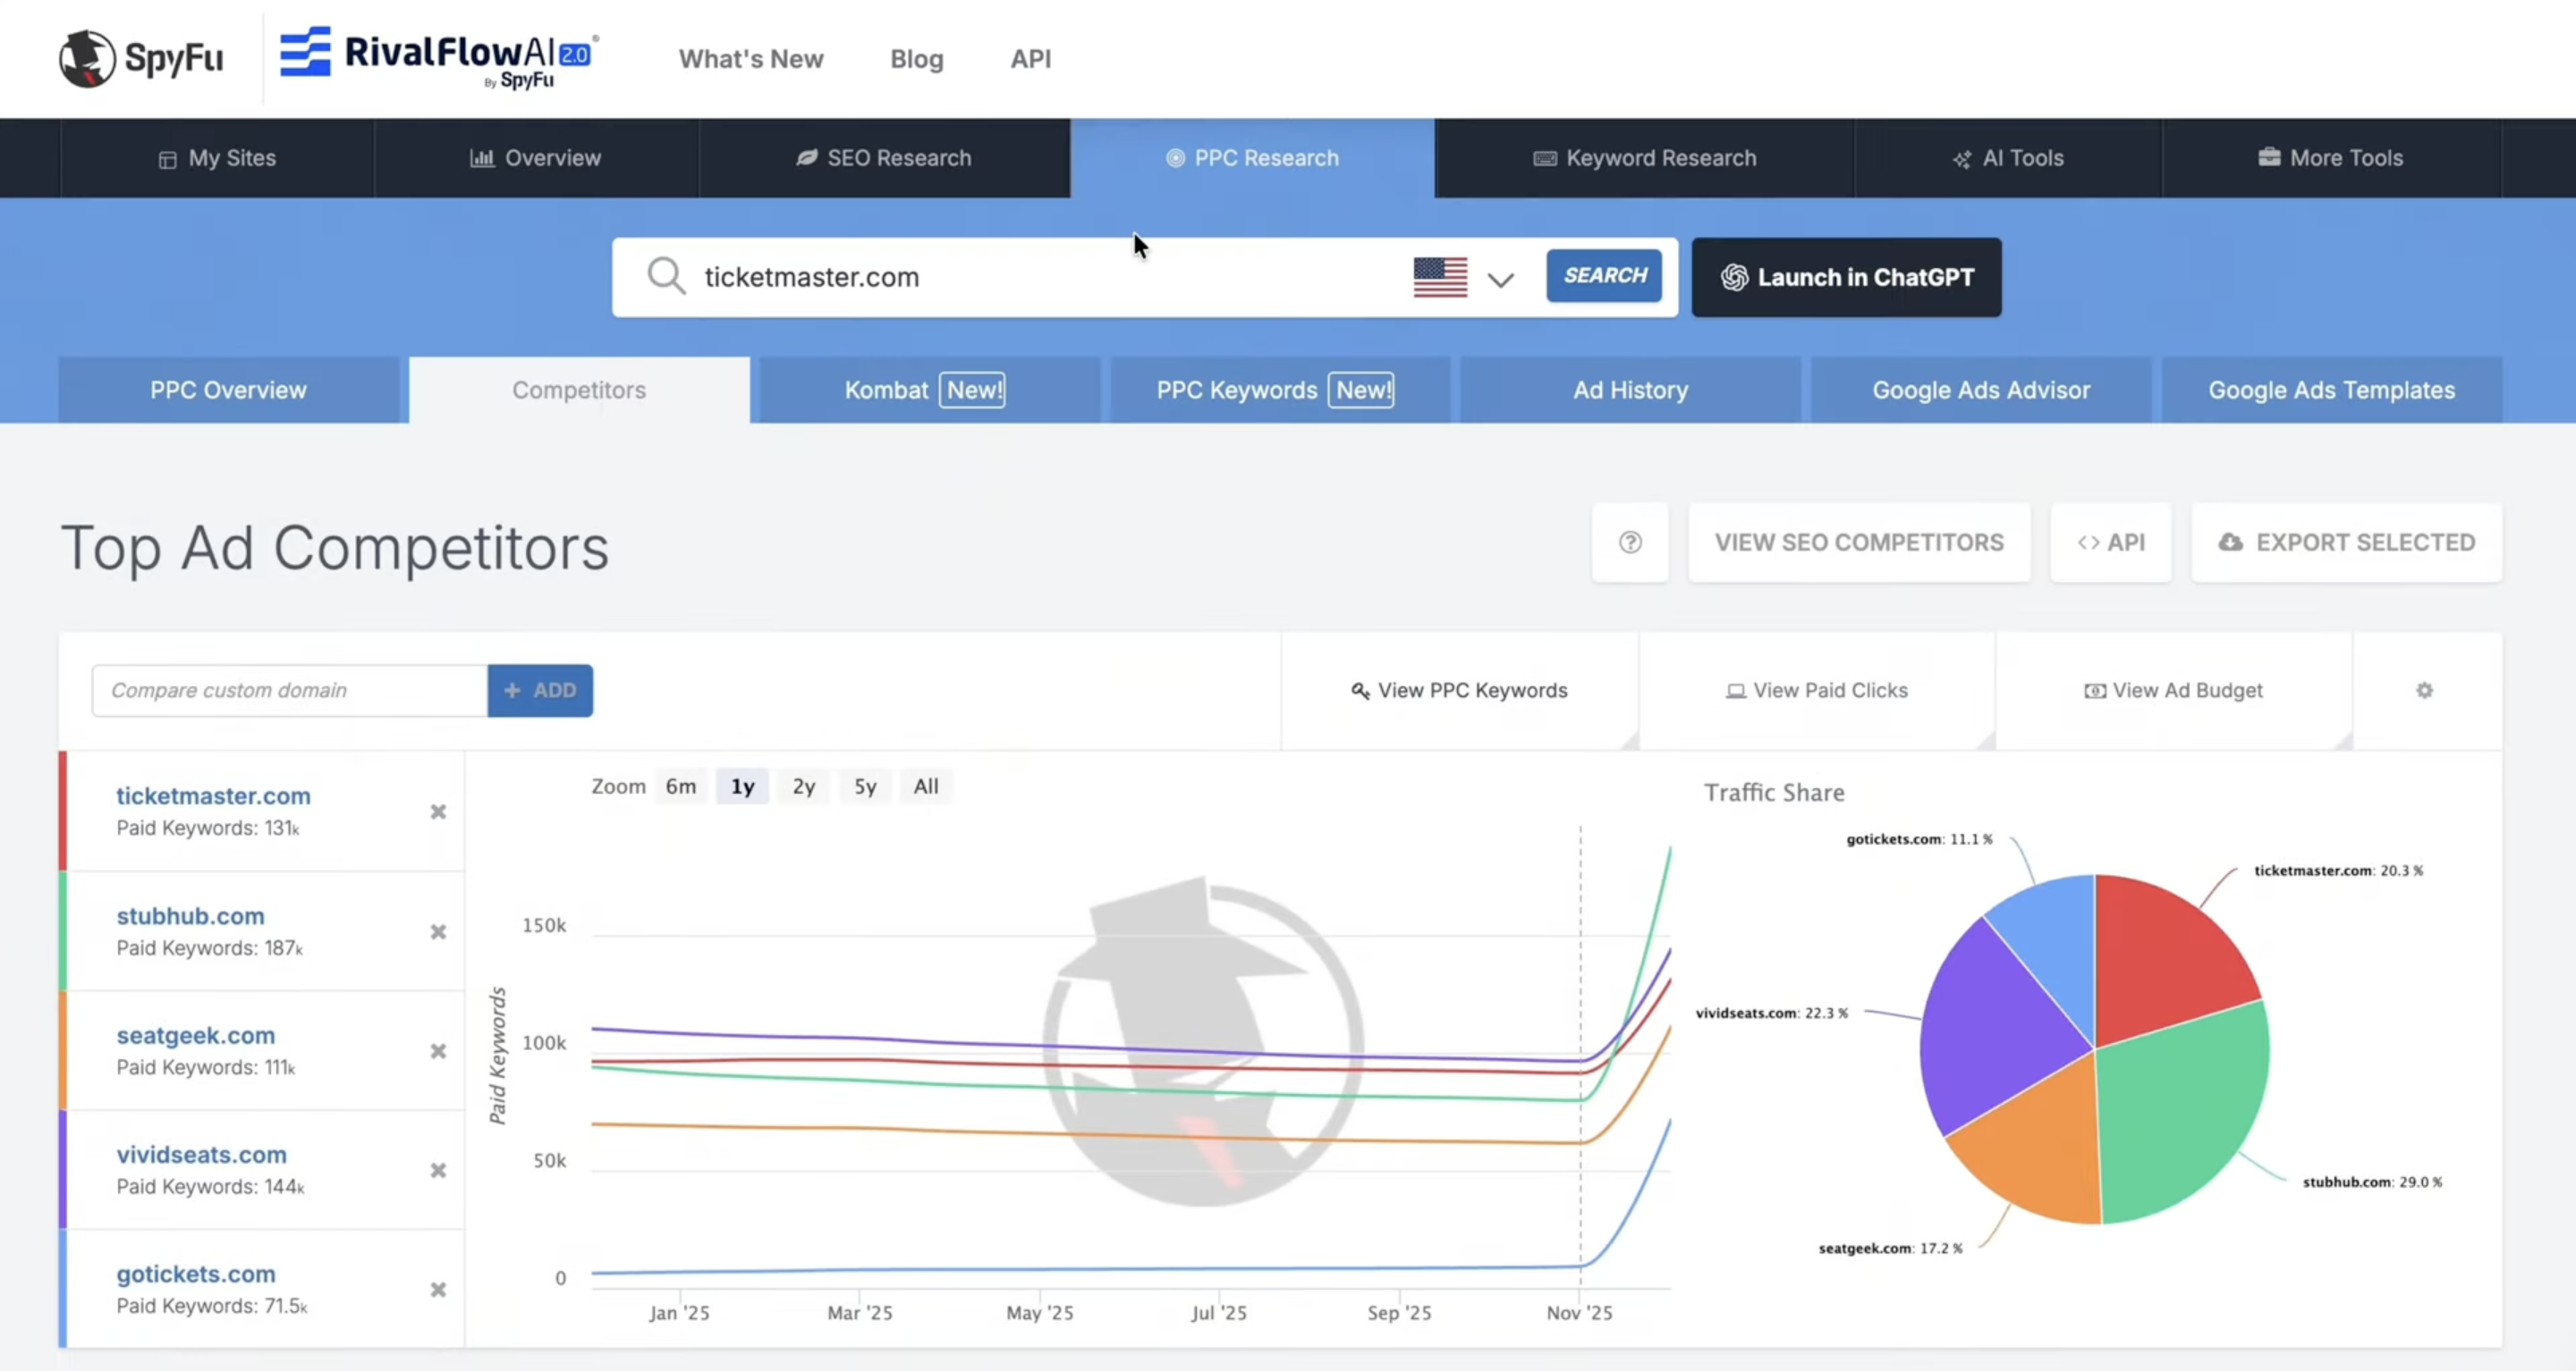Click the SEARCH button

tap(1604, 276)
